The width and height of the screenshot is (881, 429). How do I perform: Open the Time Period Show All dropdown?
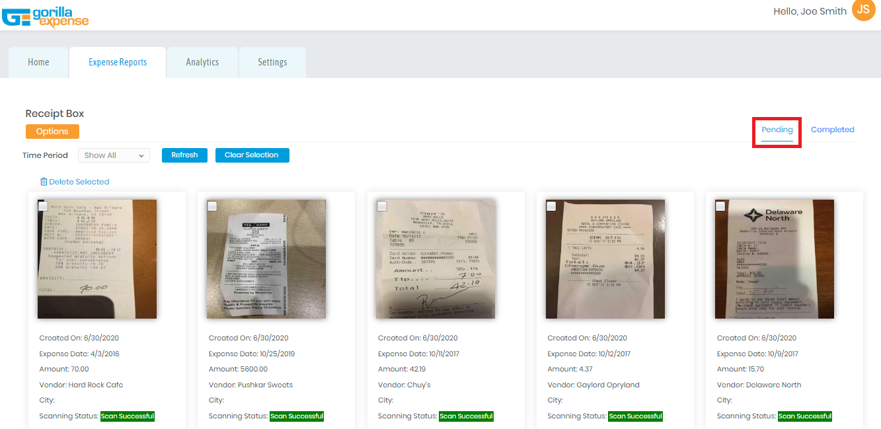point(114,155)
